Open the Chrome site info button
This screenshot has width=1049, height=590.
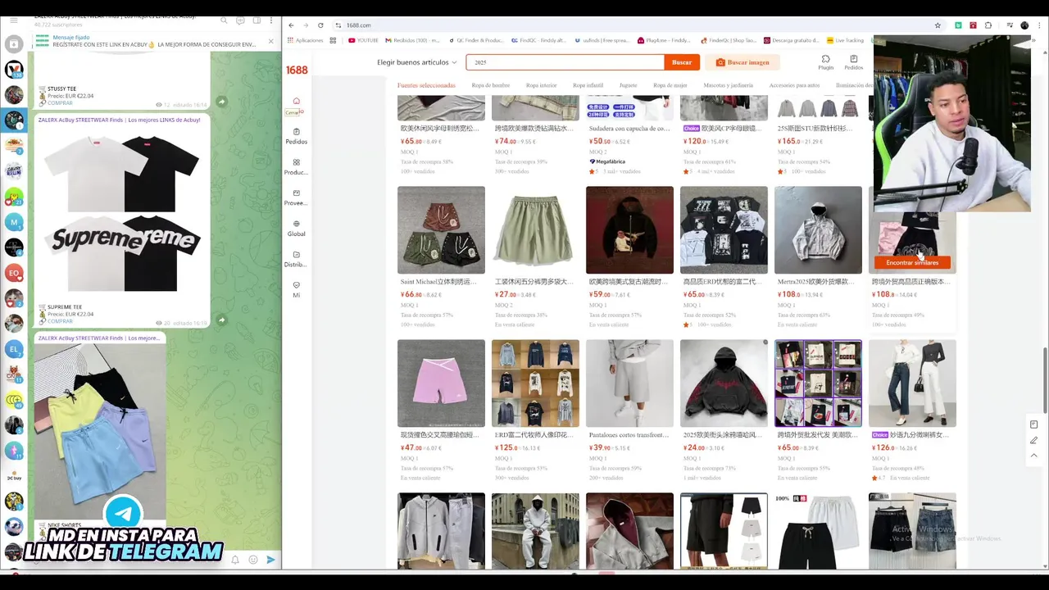(338, 25)
